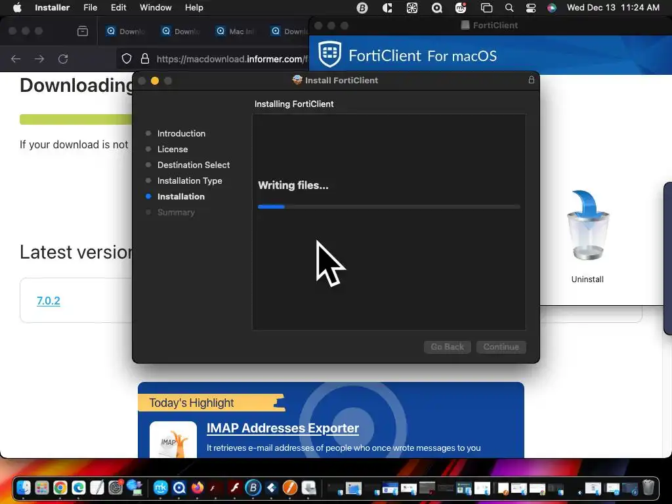The image size is (672, 504).
Task: Open the browser tab overview box icon
Action: click(x=83, y=31)
